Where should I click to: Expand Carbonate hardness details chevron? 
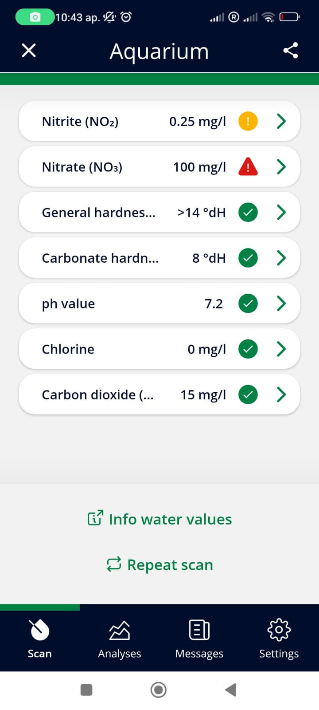pos(281,258)
